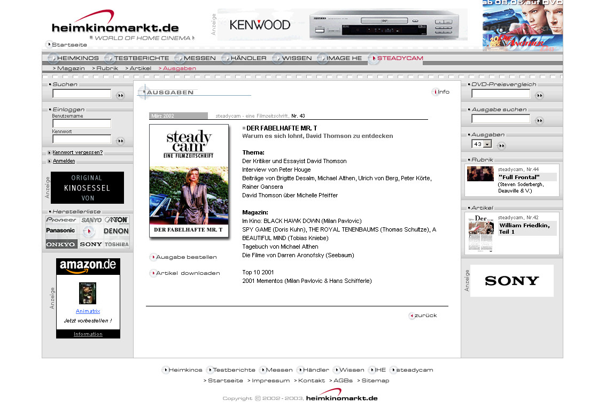Focus the Suchen search input field
605x408 pixels.
point(82,94)
